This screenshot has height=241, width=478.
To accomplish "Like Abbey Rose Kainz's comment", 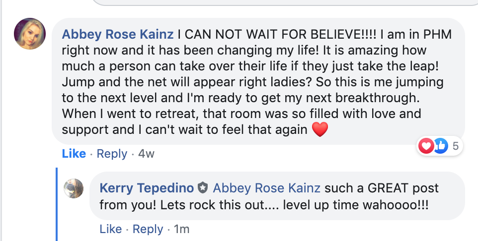I will click(x=74, y=154).
